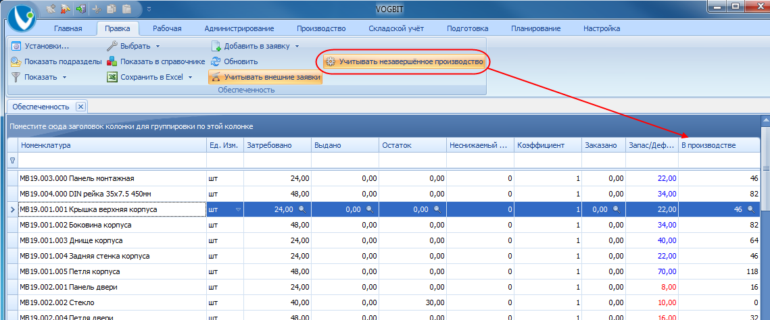Click magnifier in Остаток cell of selected row
Image resolution: width=770 pixels, height=320 pixels.
pyautogui.click(x=437, y=209)
